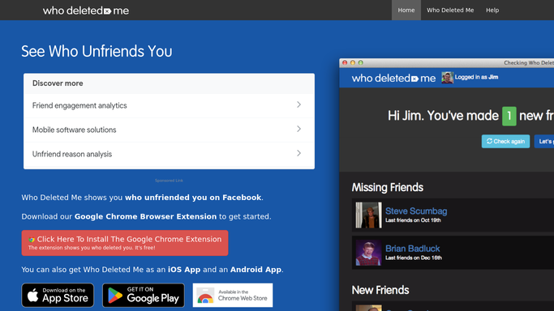The height and width of the screenshot is (311, 554).
Task: Expand Friend engagement analytics chevron
Action: click(x=299, y=104)
